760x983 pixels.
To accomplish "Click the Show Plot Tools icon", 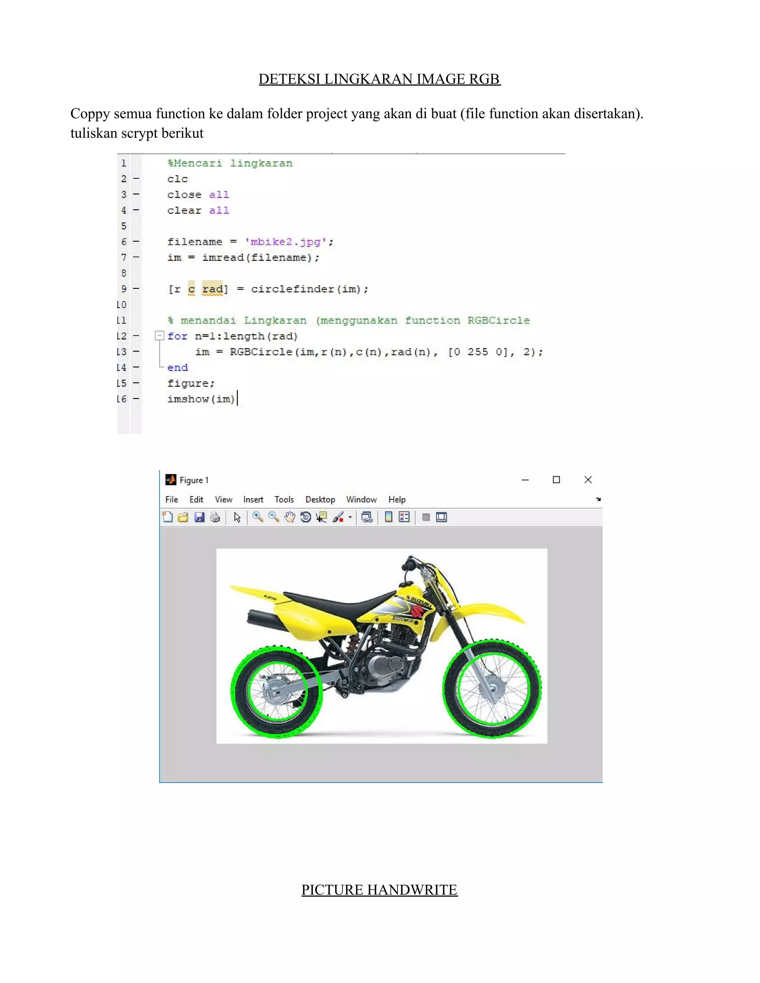I will pyautogui.click(x=441, y=517).
